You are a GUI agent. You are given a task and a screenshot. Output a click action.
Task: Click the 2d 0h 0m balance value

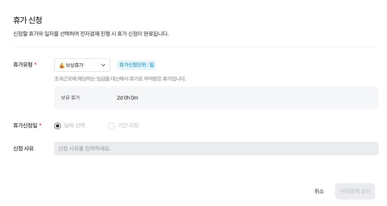pyautogui.click(x=127, y=98)
